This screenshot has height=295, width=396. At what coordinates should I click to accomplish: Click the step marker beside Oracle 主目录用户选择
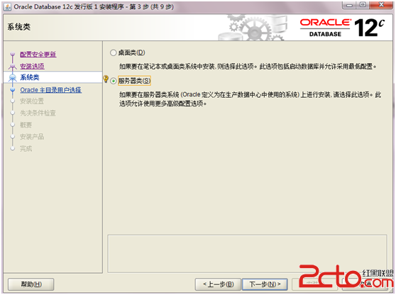click(12, 90)
